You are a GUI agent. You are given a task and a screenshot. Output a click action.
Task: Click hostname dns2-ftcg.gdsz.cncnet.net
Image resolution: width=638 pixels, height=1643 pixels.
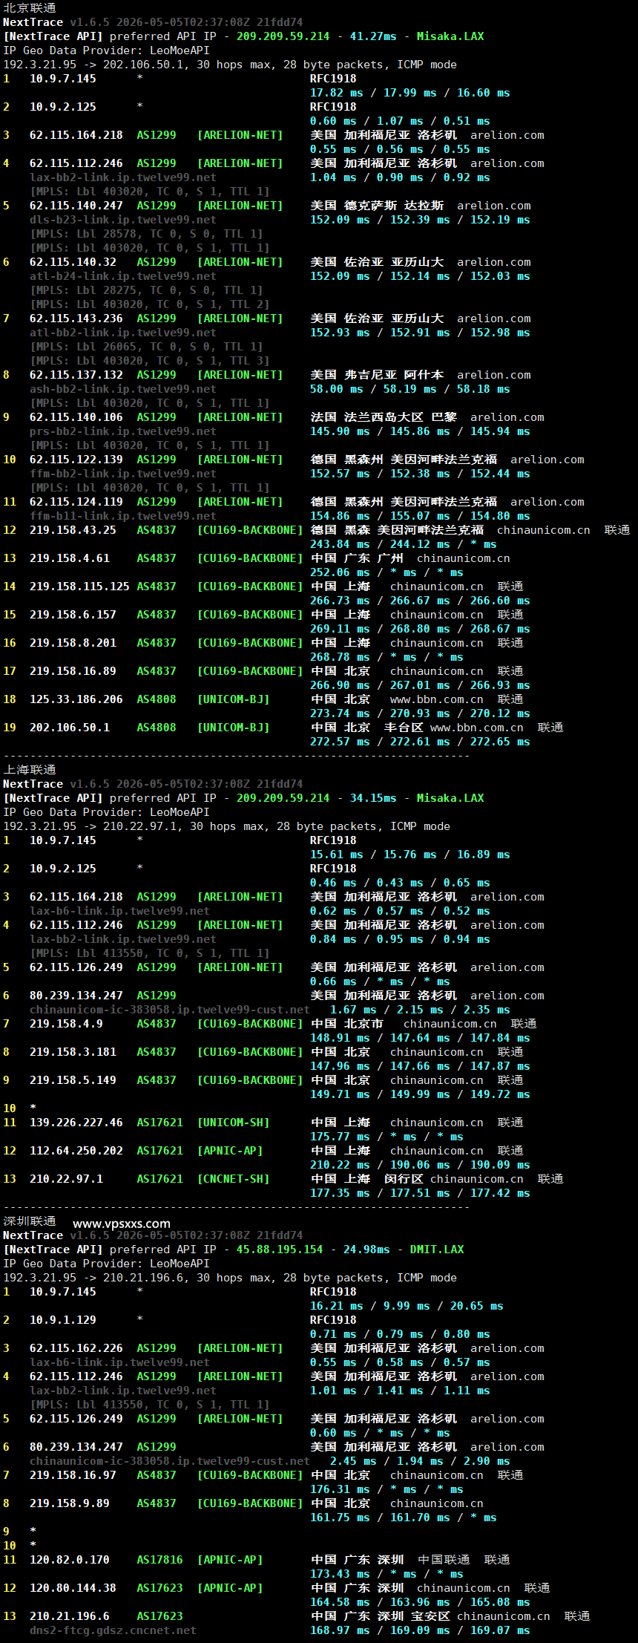click(113, 1630)
